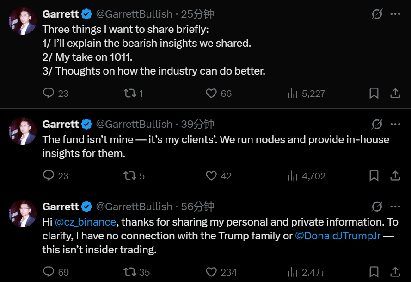This screenshot has height=282, width=411.
Task: Like the tweet with 42 likes
Action: 211,175
